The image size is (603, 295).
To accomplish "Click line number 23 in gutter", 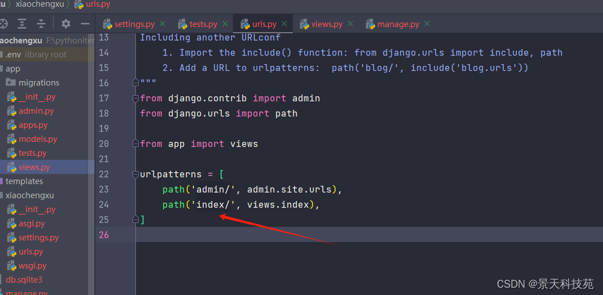I will (x=104, y=189).
